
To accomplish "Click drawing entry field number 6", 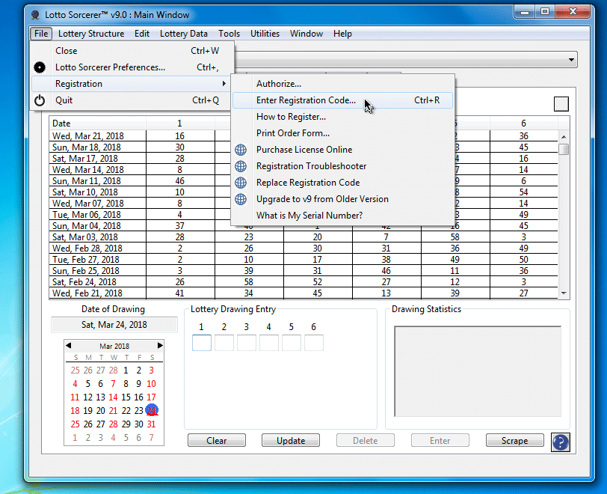I will click(x=314, y=343).
